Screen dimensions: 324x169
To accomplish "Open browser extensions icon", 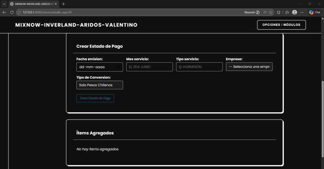I will 279,12.
